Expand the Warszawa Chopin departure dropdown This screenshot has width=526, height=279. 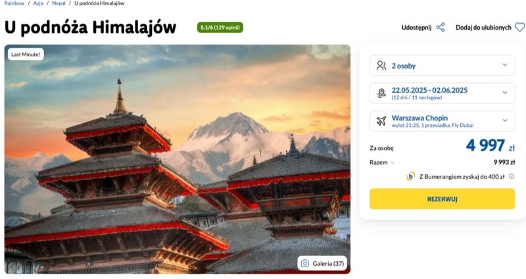point(442,121)
